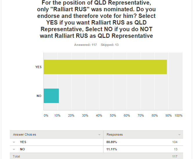Click the yellow-green YES bar in chart
The height and width of the screenshot is (159, 193).
coord(105,67)
